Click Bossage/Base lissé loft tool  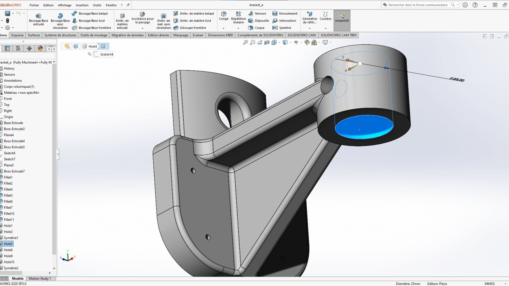tap(88, 21)
